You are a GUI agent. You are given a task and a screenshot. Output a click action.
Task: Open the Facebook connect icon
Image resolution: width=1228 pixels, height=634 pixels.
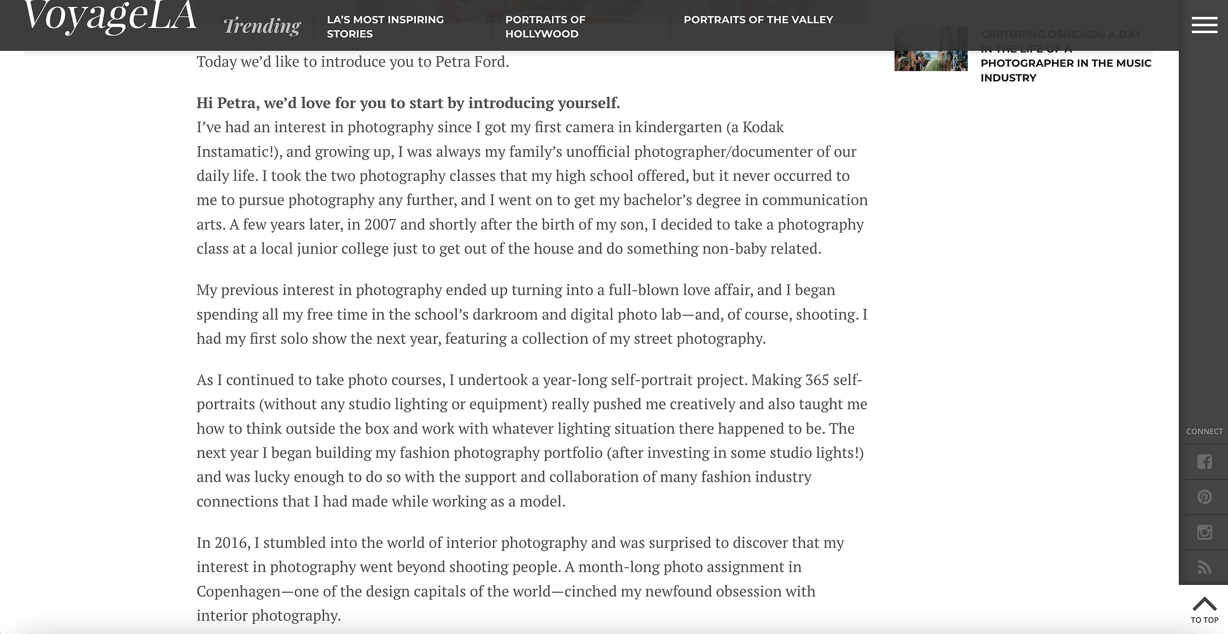(1204, 462)
